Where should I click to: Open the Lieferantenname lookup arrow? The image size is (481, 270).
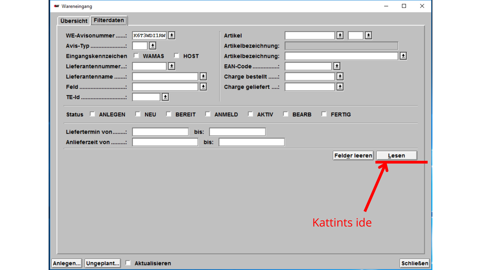click(x=203, y=76)
